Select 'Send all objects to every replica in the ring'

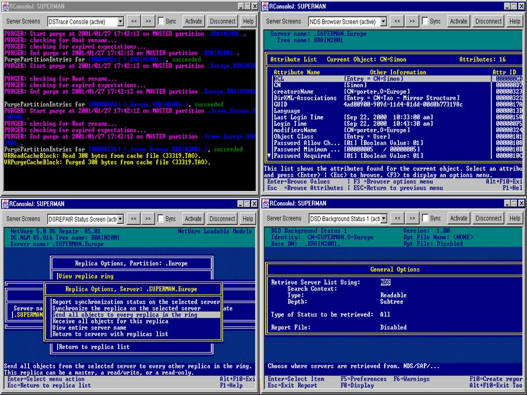coord(136,315)
